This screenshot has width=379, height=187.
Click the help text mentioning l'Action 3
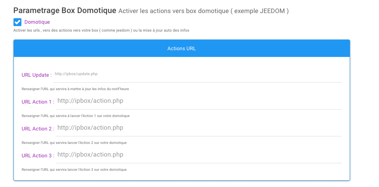[74, 170]
